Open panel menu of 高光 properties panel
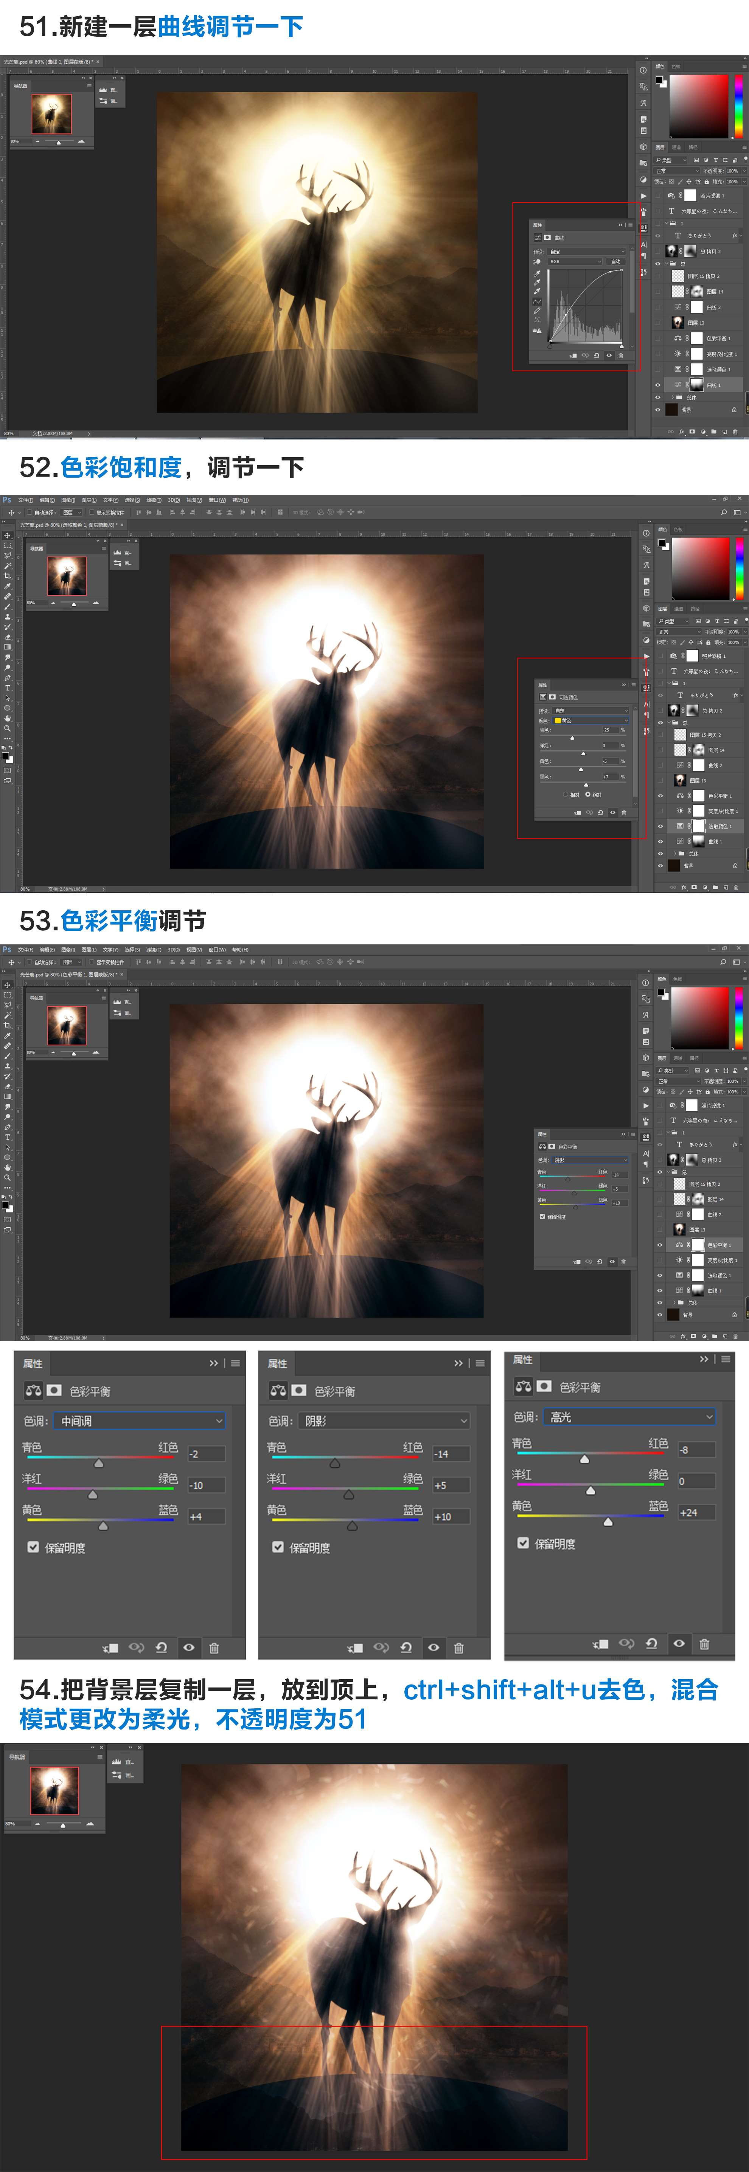Viewport: 749px width, 2172px height. tap(726, 1359)
